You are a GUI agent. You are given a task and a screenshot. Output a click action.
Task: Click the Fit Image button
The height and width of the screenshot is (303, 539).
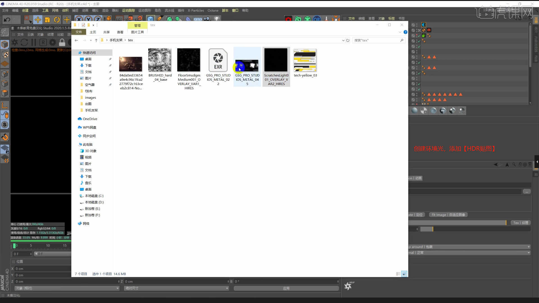pyautogui.click(x=448, y=215)
